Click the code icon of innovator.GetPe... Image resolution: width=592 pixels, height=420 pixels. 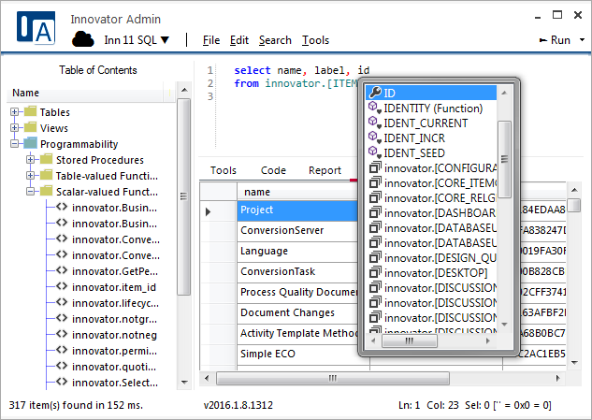tap(62, 270)
